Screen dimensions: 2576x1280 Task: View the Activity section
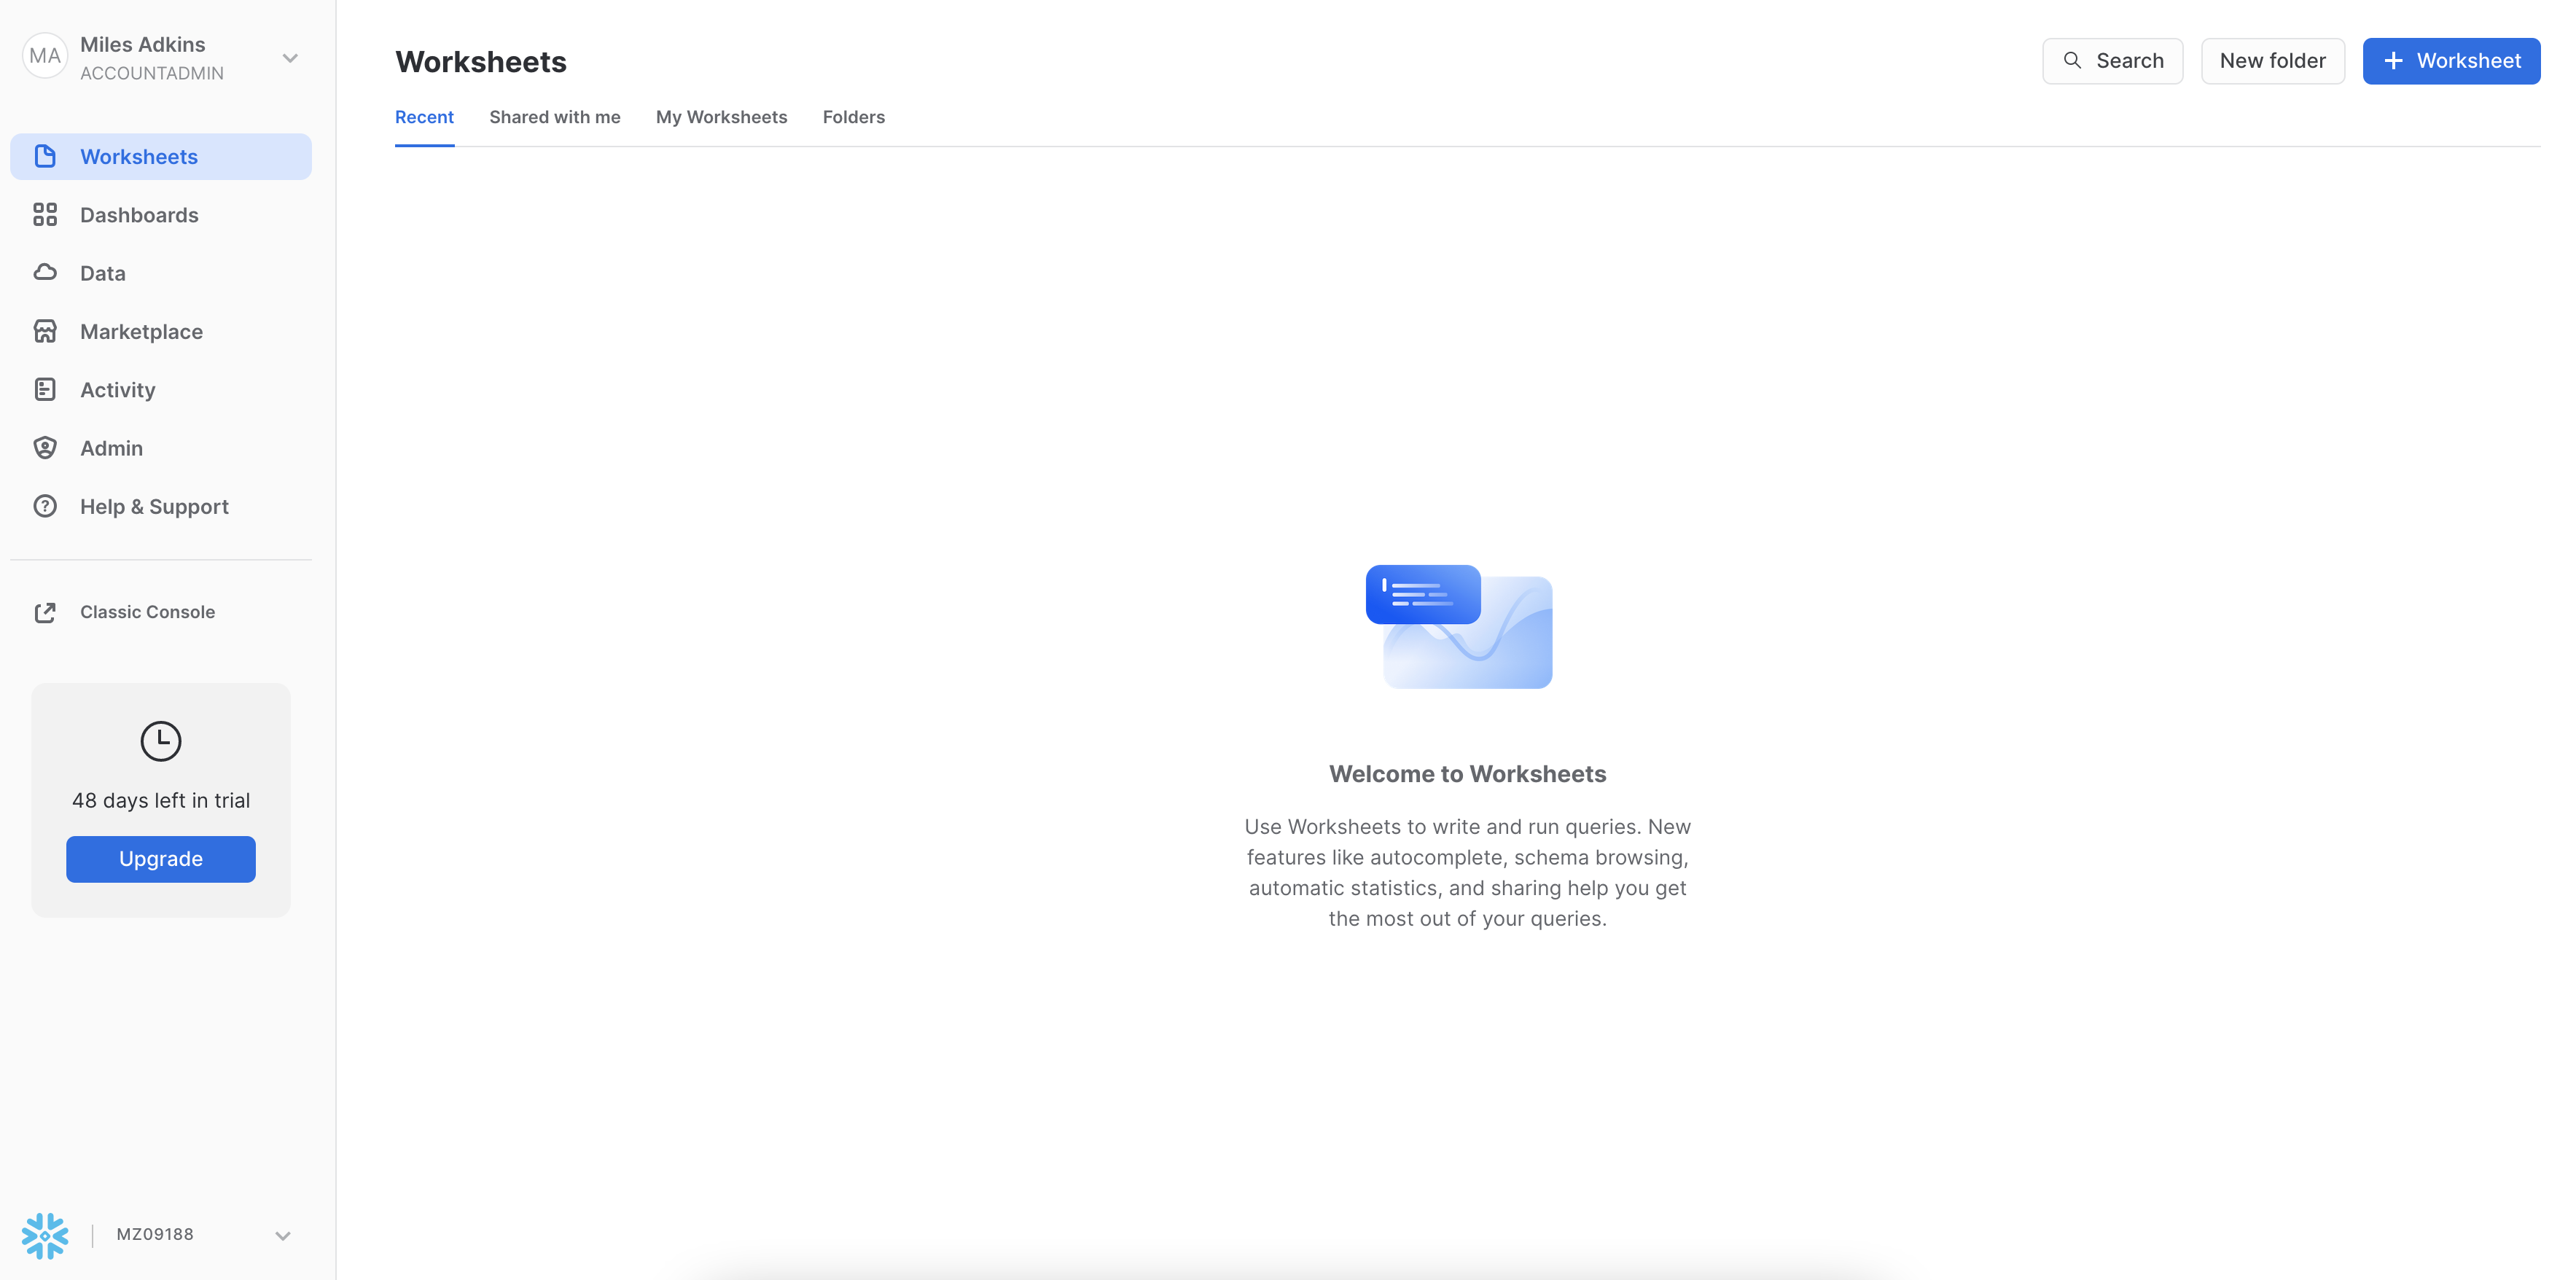[x=161, y=390]
